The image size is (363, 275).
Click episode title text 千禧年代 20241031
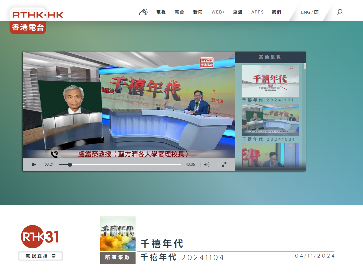coord(268,139)
